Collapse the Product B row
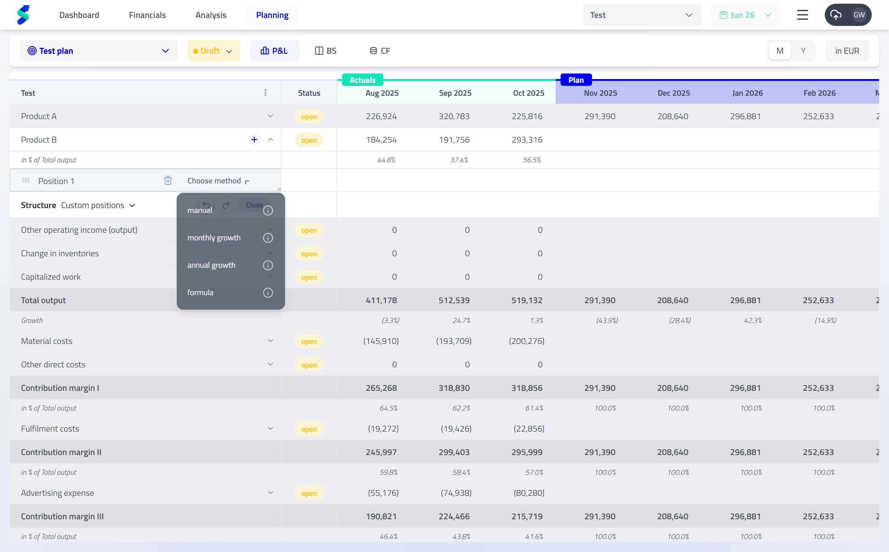 point(270,140)
